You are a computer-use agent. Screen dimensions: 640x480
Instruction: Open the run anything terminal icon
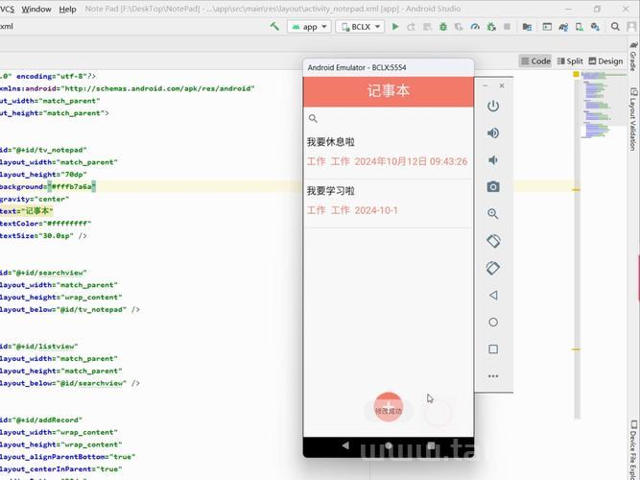click(547, 27)
